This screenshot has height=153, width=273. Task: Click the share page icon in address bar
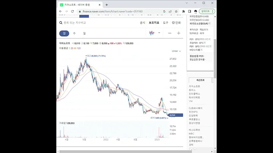click(170, 11)
